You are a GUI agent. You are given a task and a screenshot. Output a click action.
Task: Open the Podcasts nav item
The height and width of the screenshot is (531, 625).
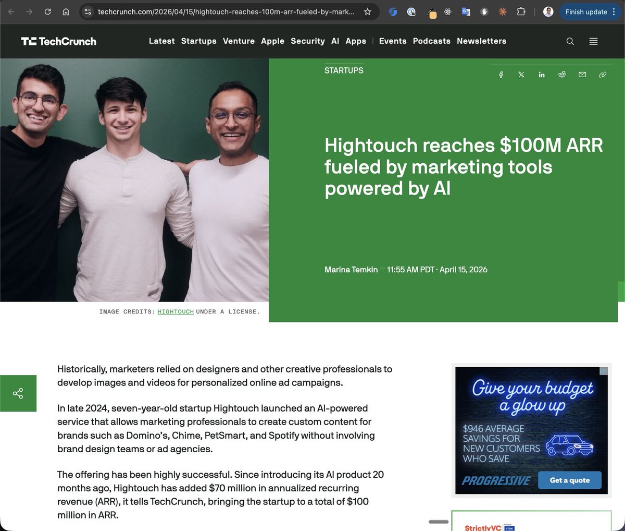tap(431, 41)
